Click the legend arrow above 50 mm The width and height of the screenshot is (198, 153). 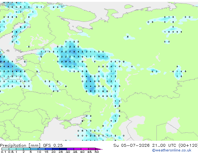point(99,149)
